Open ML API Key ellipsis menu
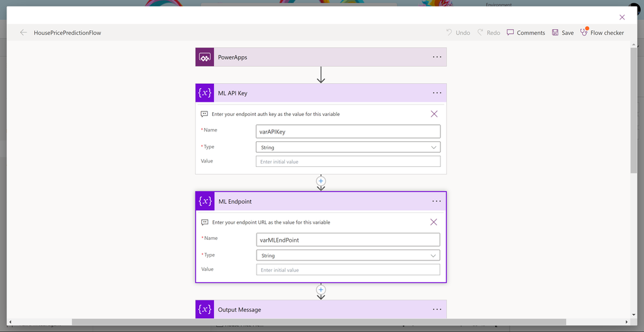Image resolution: width=644 pixels, height=332 pixels. click(x=437, y=93)
